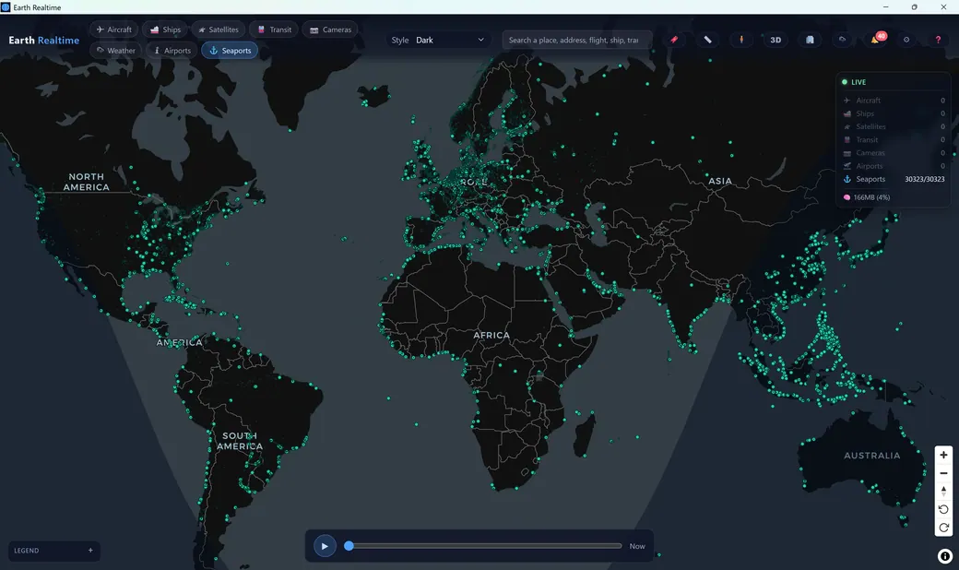Reset map bearing with the compass icon
Screen dimensions: 959x570
943,491
